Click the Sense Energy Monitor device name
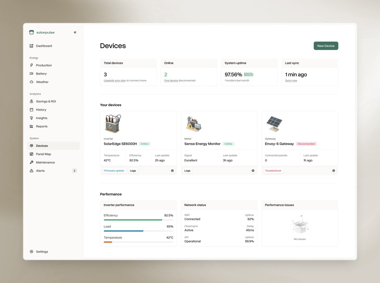Screen dimensions: 380x283 (202, 144)
